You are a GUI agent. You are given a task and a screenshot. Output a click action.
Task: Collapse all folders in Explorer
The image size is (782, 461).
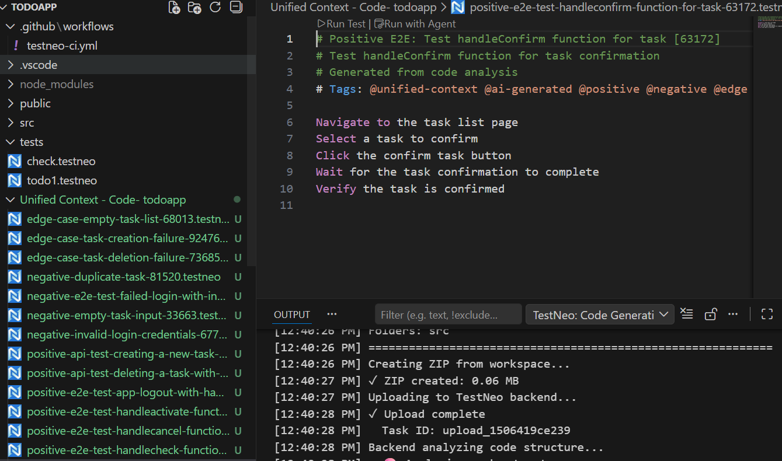235,7
